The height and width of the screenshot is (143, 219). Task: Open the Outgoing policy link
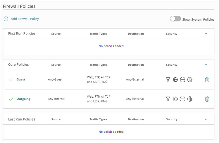(x=23, y=99)
